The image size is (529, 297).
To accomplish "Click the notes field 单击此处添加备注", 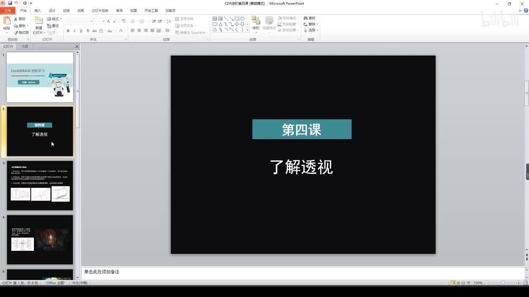I will [303, 272].
